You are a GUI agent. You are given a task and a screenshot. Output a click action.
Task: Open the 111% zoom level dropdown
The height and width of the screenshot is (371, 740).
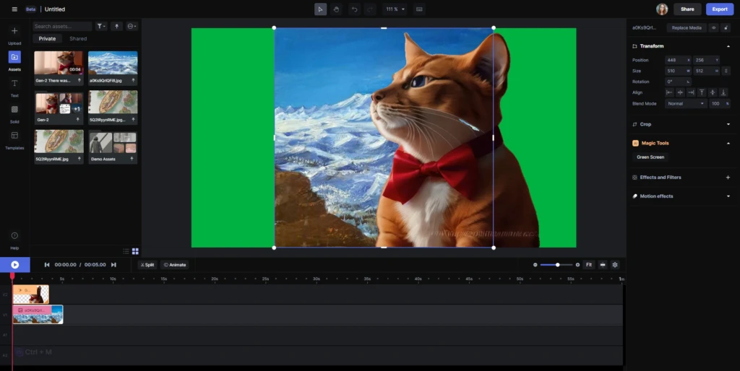395,9
